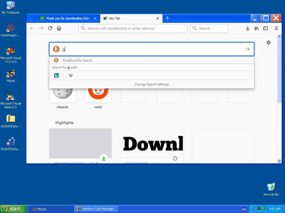Click the page scrollbar down arrow
Viewport: 285px width, 213px height.
279,161
